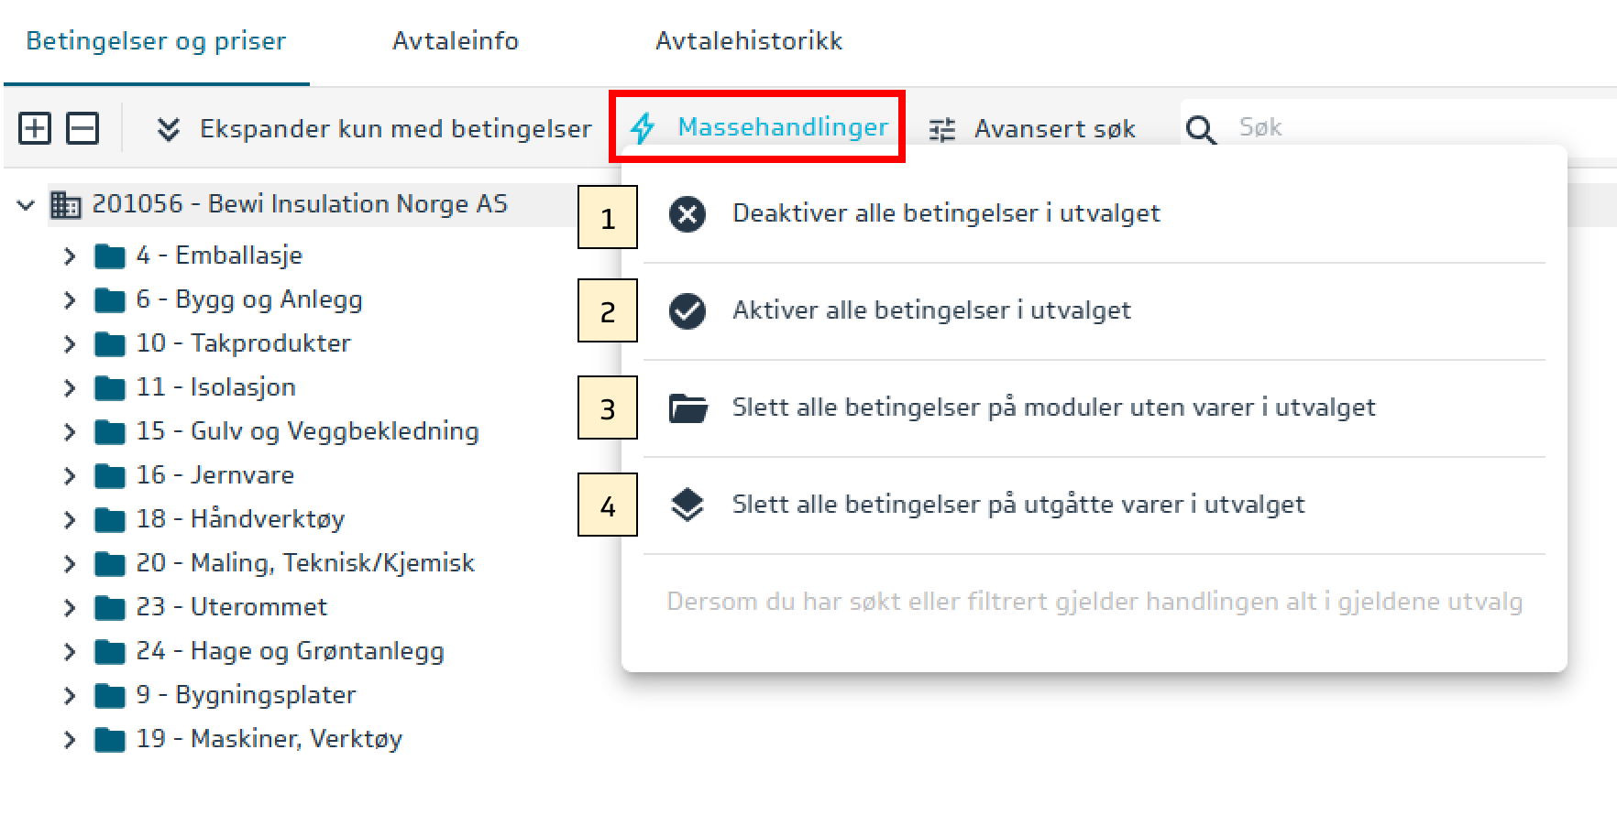Expand the 4 - Emballasje folder
This screenshot has width=1617, height=815.
[x=70, y=256]
